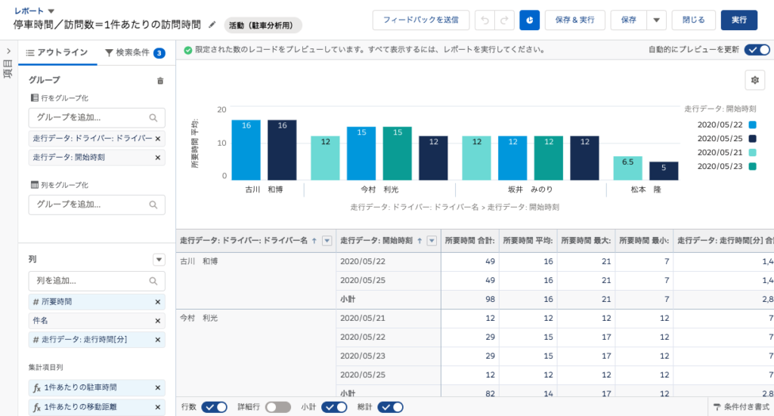Click the 2020/05/23 legend color swatch
The width and height of the screenshot is (774, 416).
(x=752, y=166)
